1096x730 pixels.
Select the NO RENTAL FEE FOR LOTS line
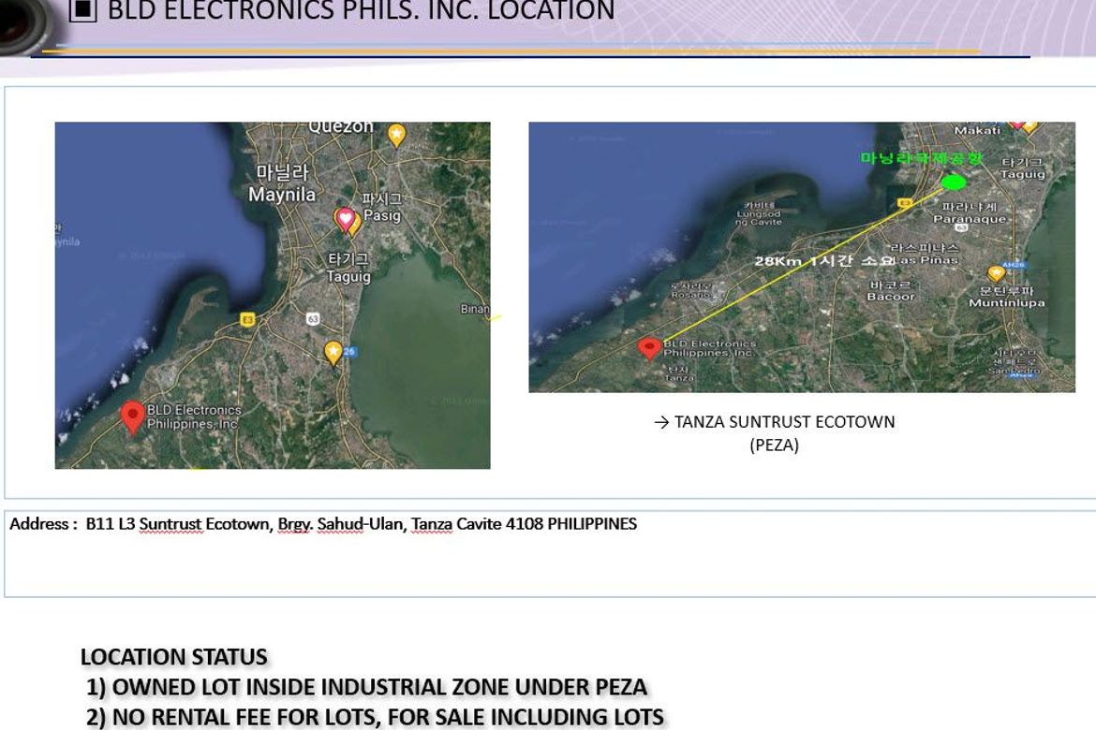[x=376, y=718]
